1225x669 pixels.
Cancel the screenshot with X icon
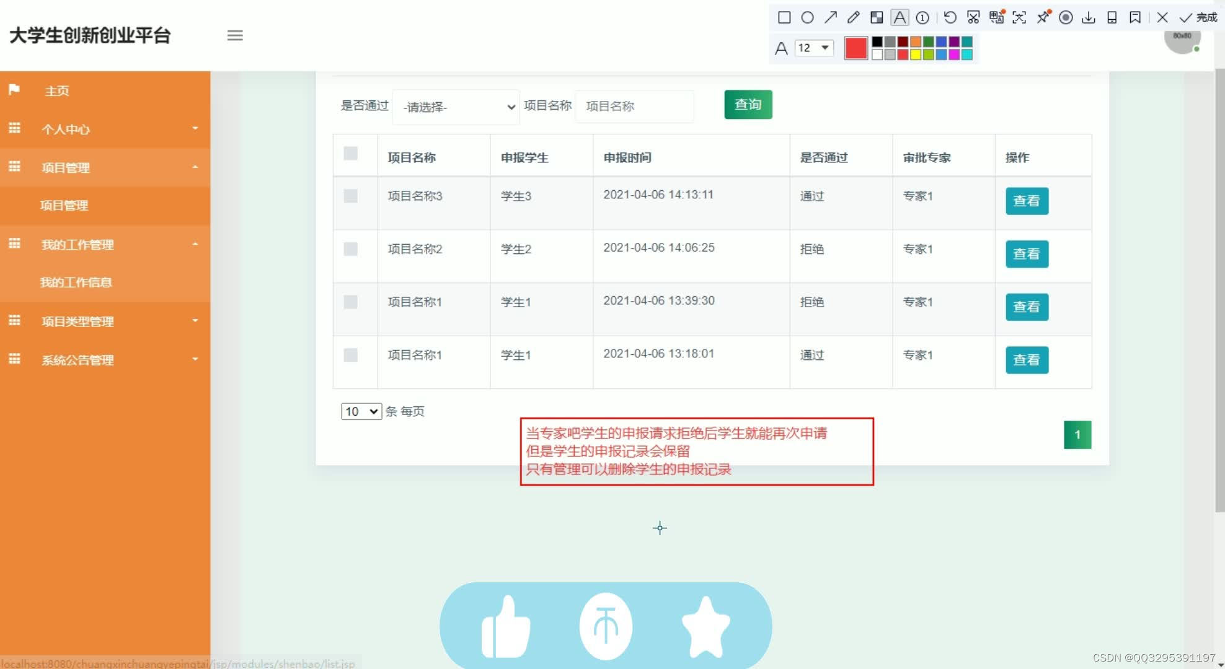point(1162,17)
